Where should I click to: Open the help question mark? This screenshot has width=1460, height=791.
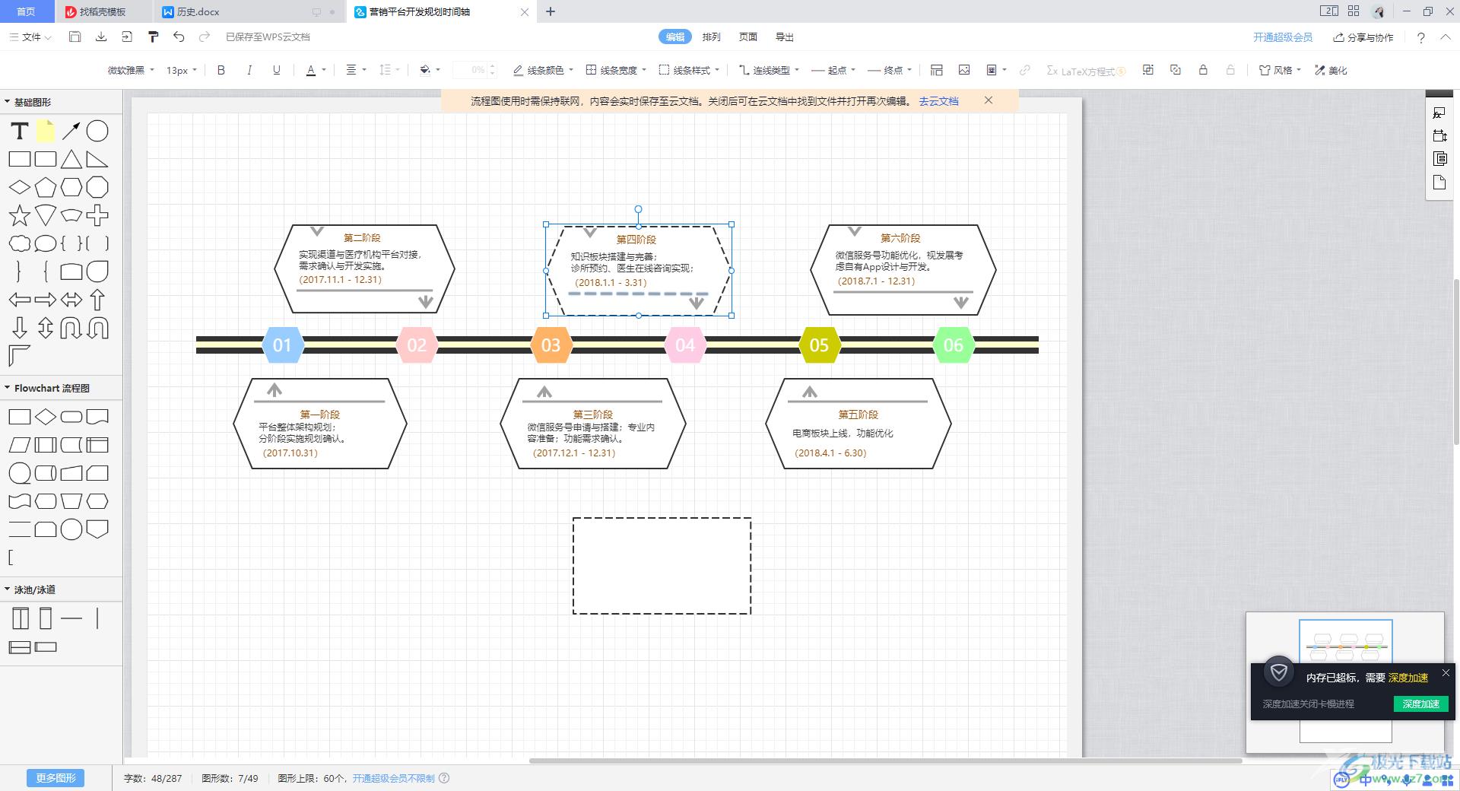tap(1420, 37)
